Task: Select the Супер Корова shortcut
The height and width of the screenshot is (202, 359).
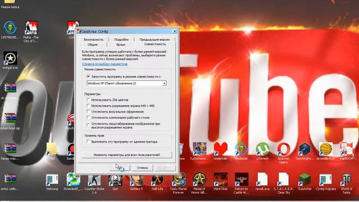Action: tap(325, 180)
